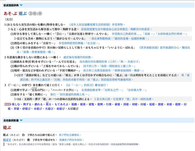The height and width of the screenshot is (151, 195).
Task: Click the 自 intransitive marker
Action: coord(23,135)
